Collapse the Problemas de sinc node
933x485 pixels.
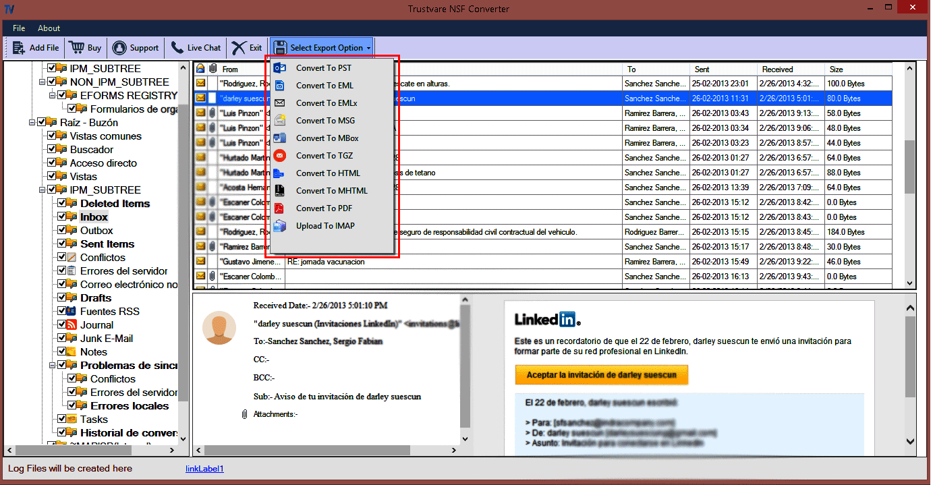[x=52, y=365]
